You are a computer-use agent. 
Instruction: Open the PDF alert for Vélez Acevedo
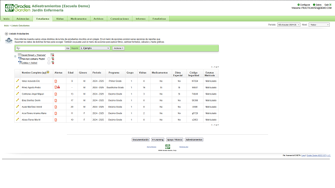55,81
